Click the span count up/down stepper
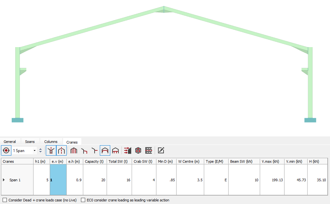The width and height of the screenshot is (330, 204). (x=40, y=151)
